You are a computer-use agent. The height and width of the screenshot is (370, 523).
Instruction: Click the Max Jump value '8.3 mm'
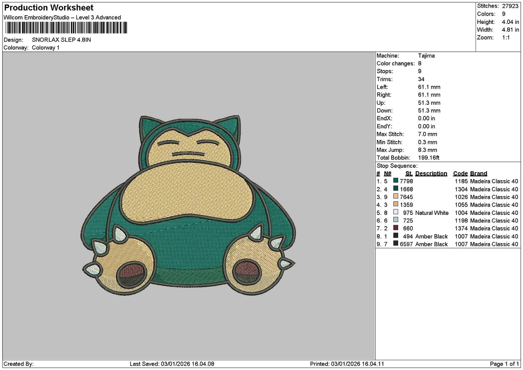point(427,150)
